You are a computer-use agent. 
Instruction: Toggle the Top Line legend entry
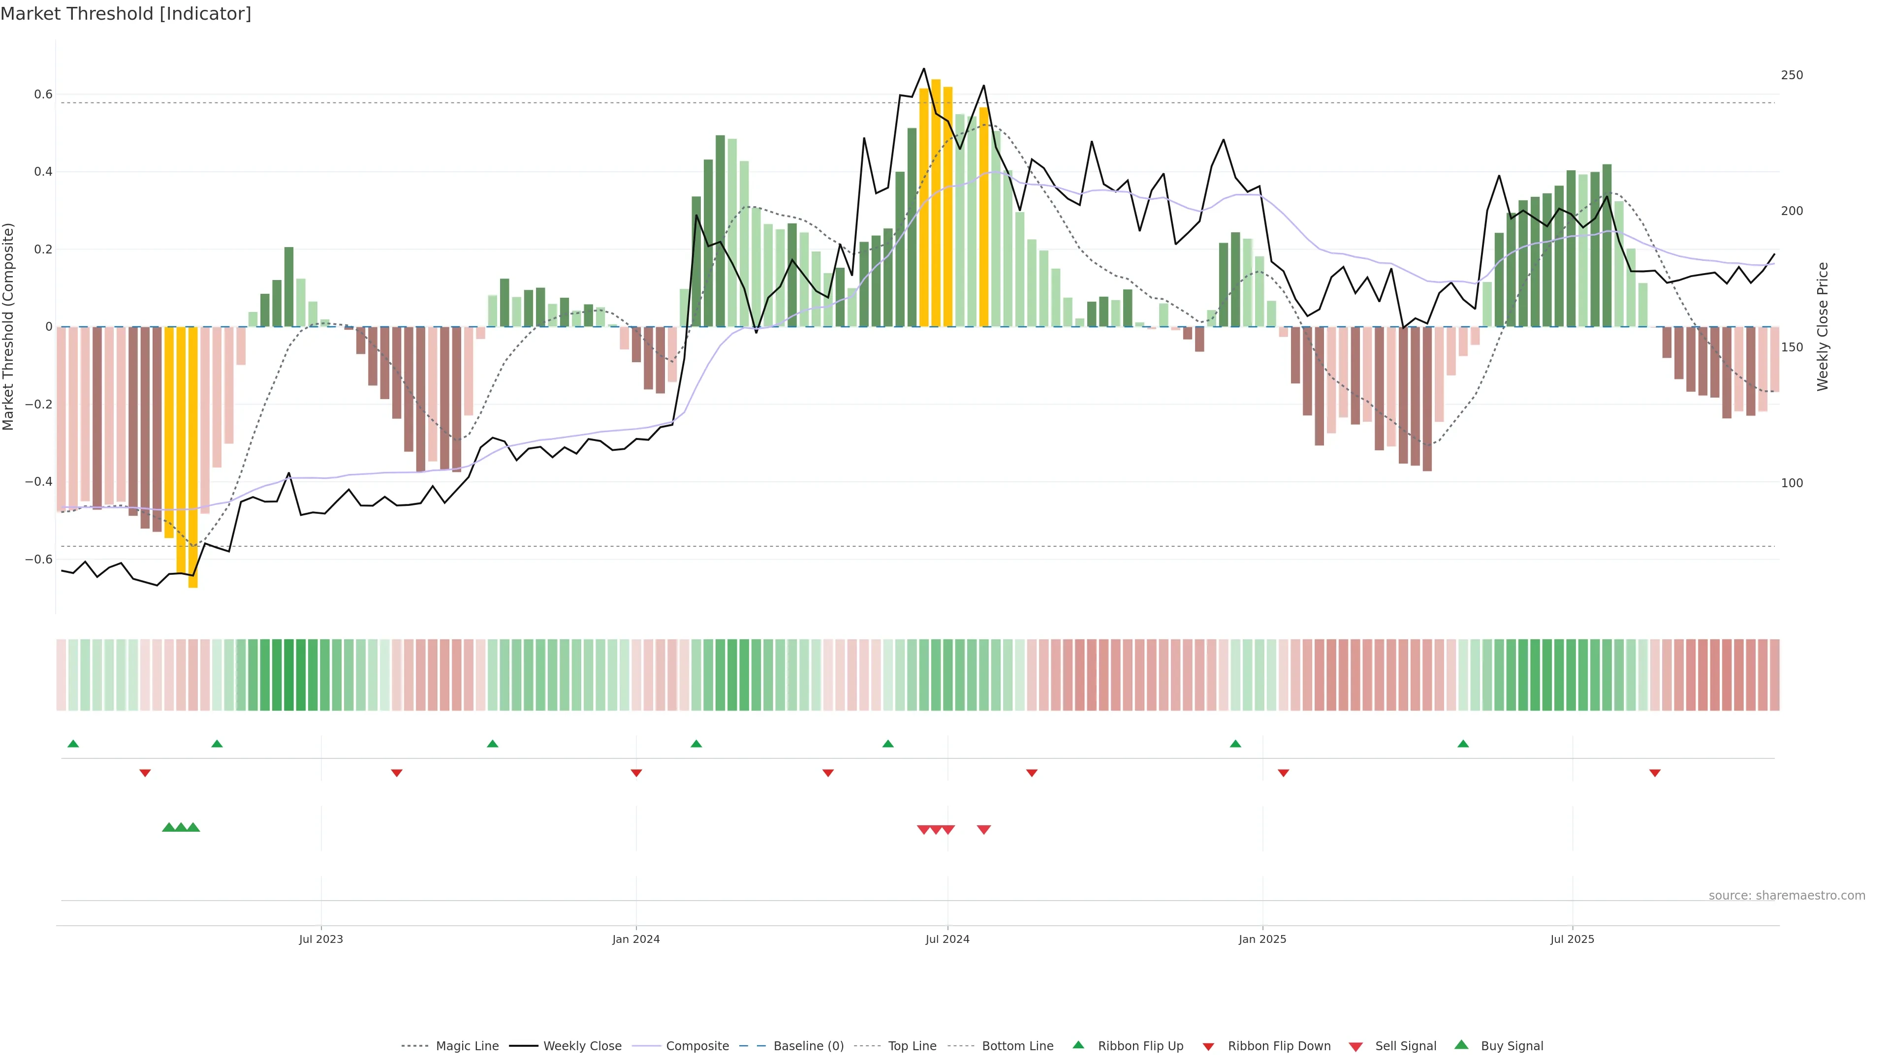click(912, 1046)
